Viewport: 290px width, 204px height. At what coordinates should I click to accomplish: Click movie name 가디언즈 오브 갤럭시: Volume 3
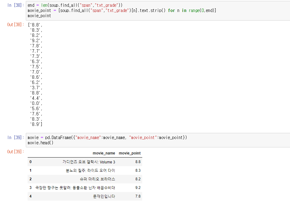pos(89,162)
